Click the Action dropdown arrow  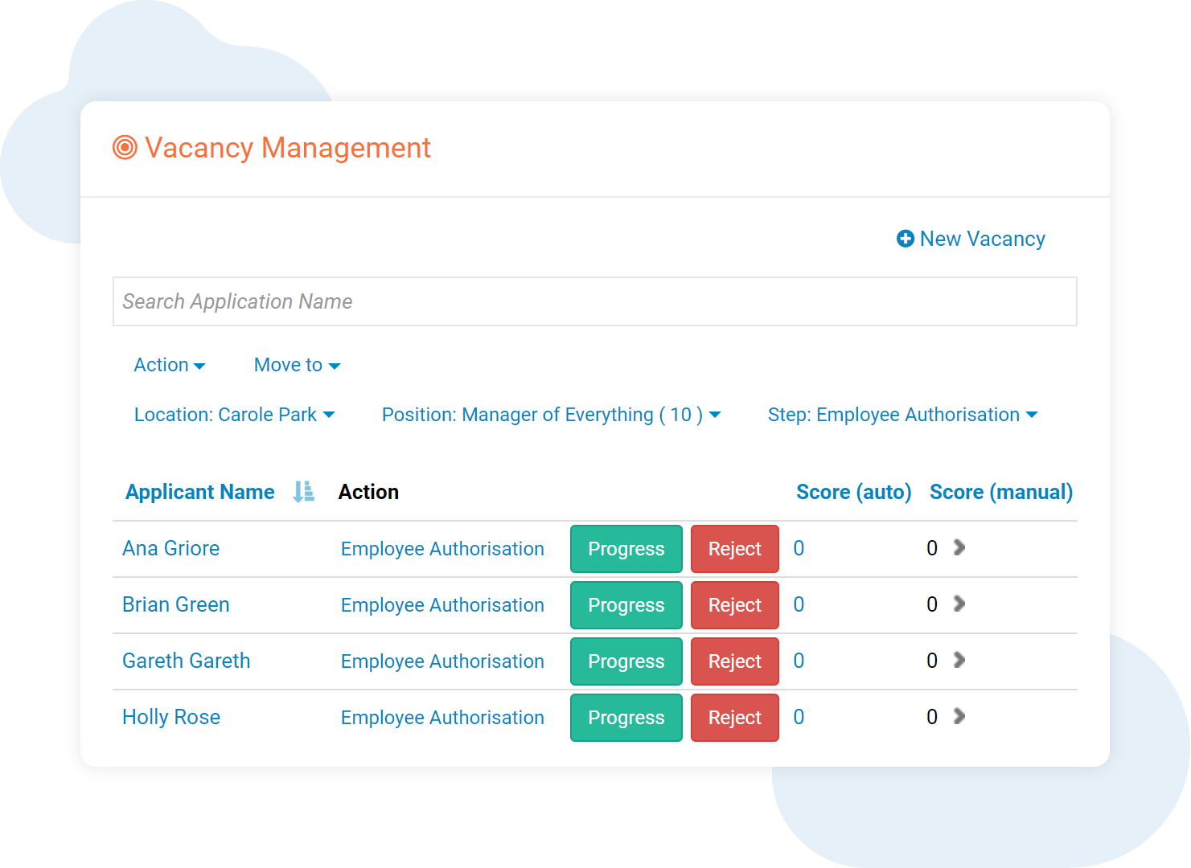(x=199, y=365)
